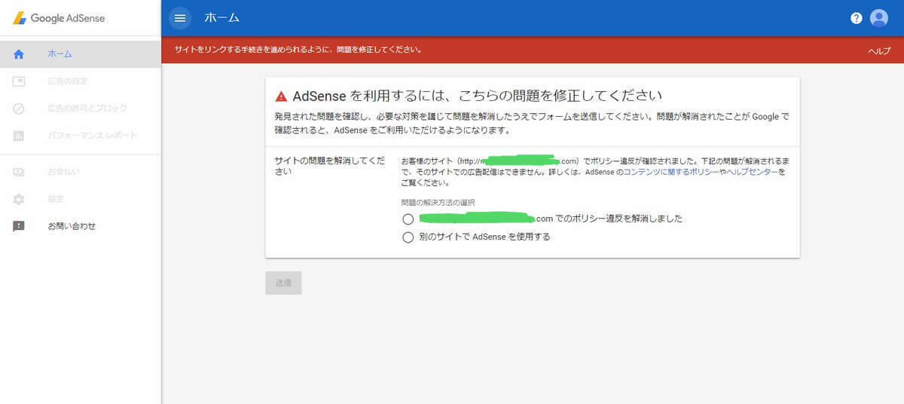Click the 広告の設定 sidebar icon
The image size is (904, 404).
click(19, 81)
